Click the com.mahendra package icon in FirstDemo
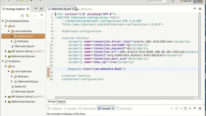206x116 pixels. pyautogui.click(x=13, y=72)
